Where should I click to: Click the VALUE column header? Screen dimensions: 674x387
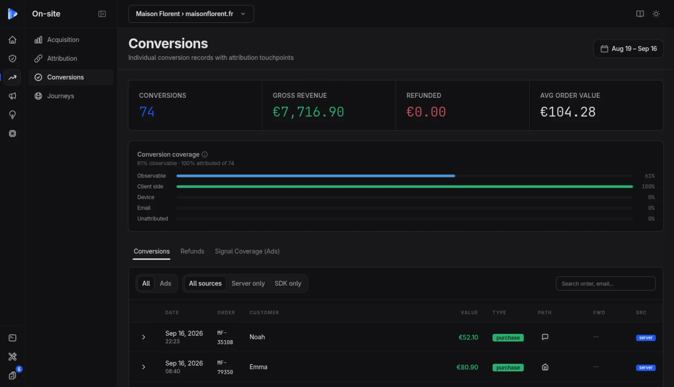click(x=469, y=312)
